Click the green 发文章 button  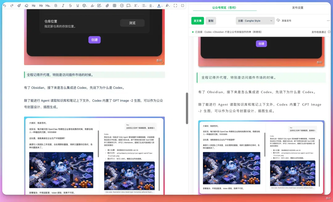click(198, 21)
